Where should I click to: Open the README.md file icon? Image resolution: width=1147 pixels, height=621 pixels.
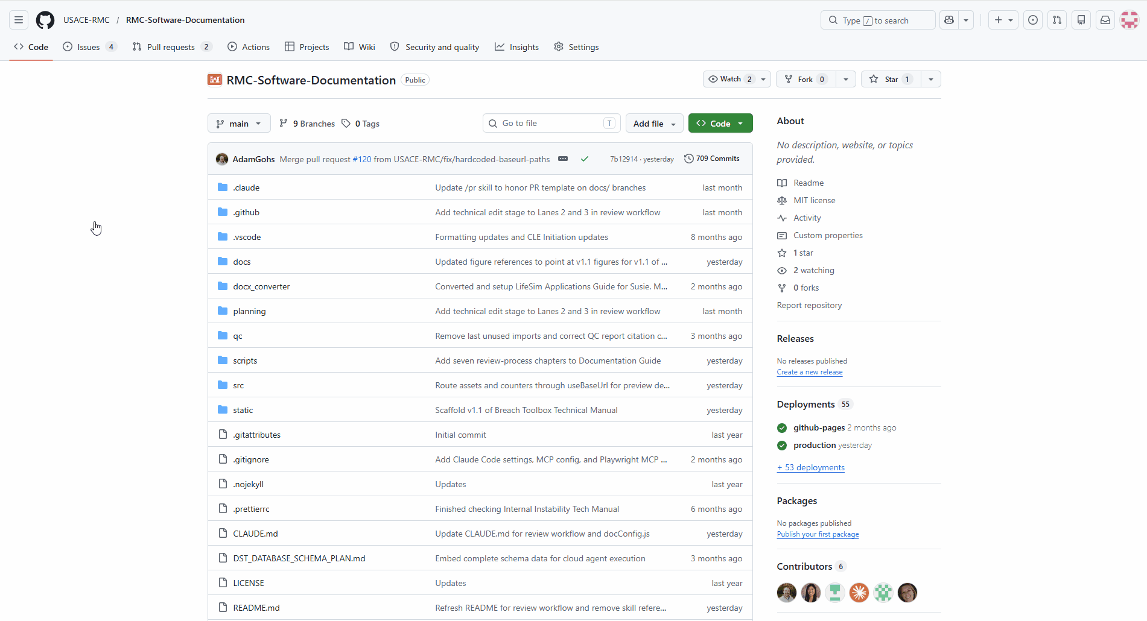223,607
